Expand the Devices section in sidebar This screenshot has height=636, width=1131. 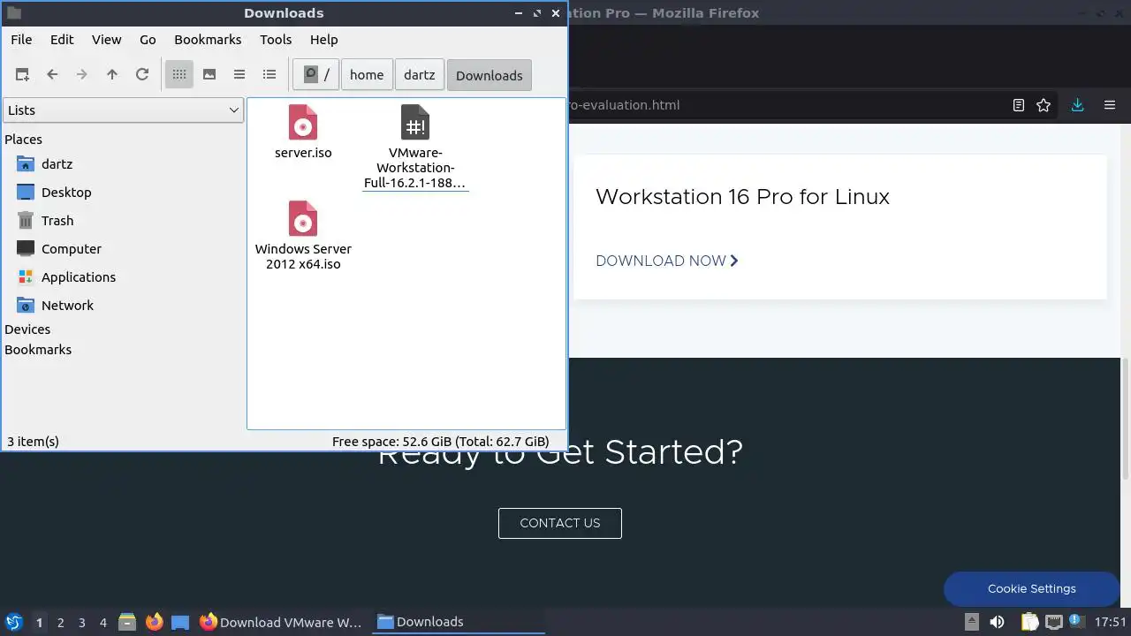(27, 329)
